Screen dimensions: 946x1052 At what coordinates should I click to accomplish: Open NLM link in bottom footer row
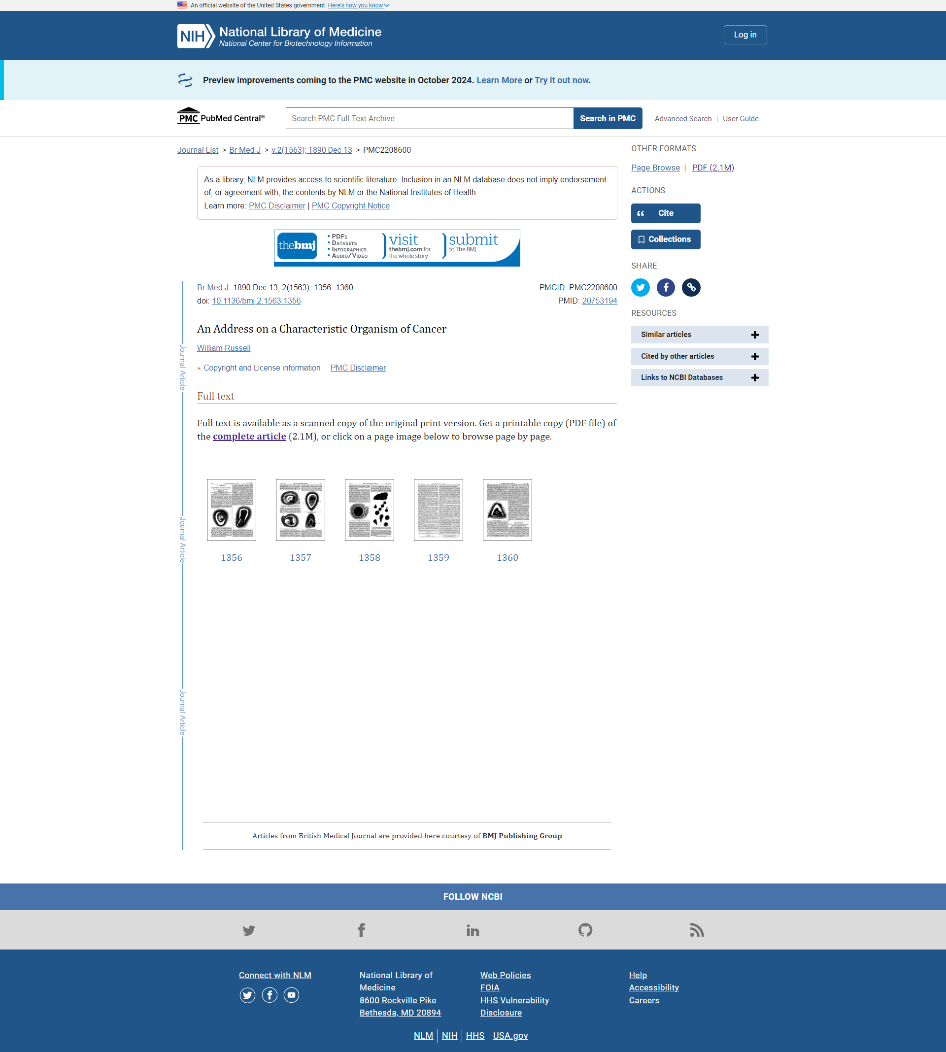pyautogui.click(x=423, y=1036)
